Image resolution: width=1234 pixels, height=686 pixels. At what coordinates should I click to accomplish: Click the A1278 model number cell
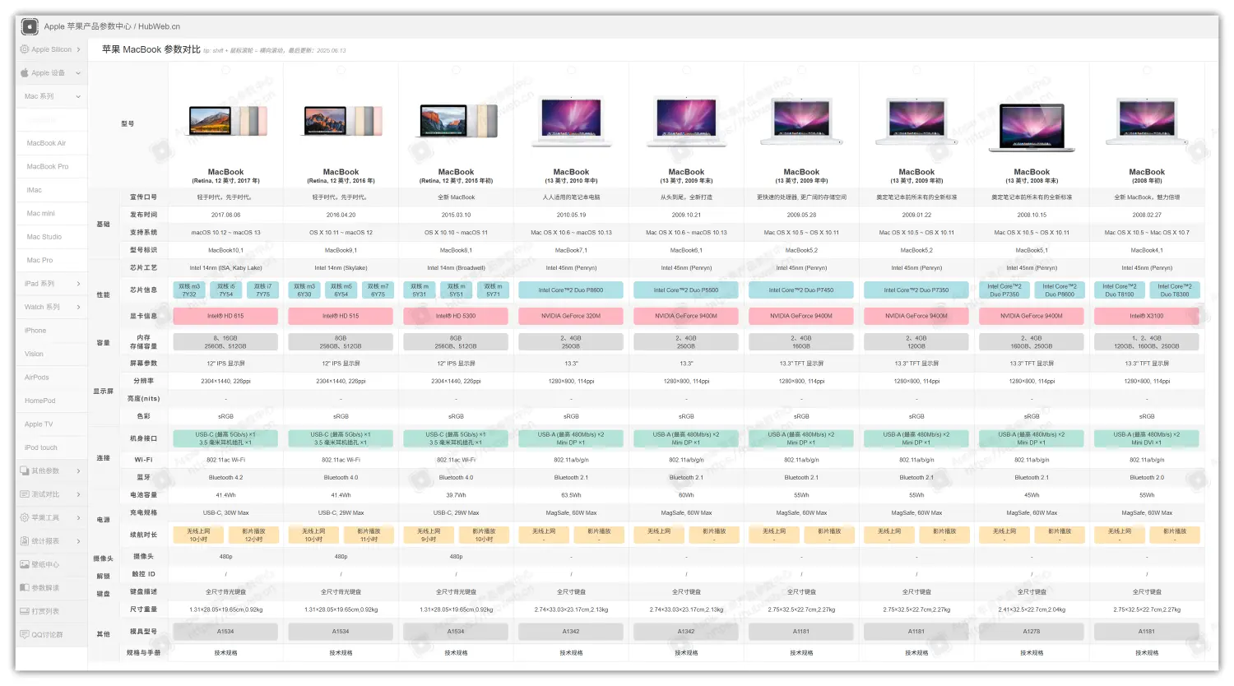(x=1032, y=632)
